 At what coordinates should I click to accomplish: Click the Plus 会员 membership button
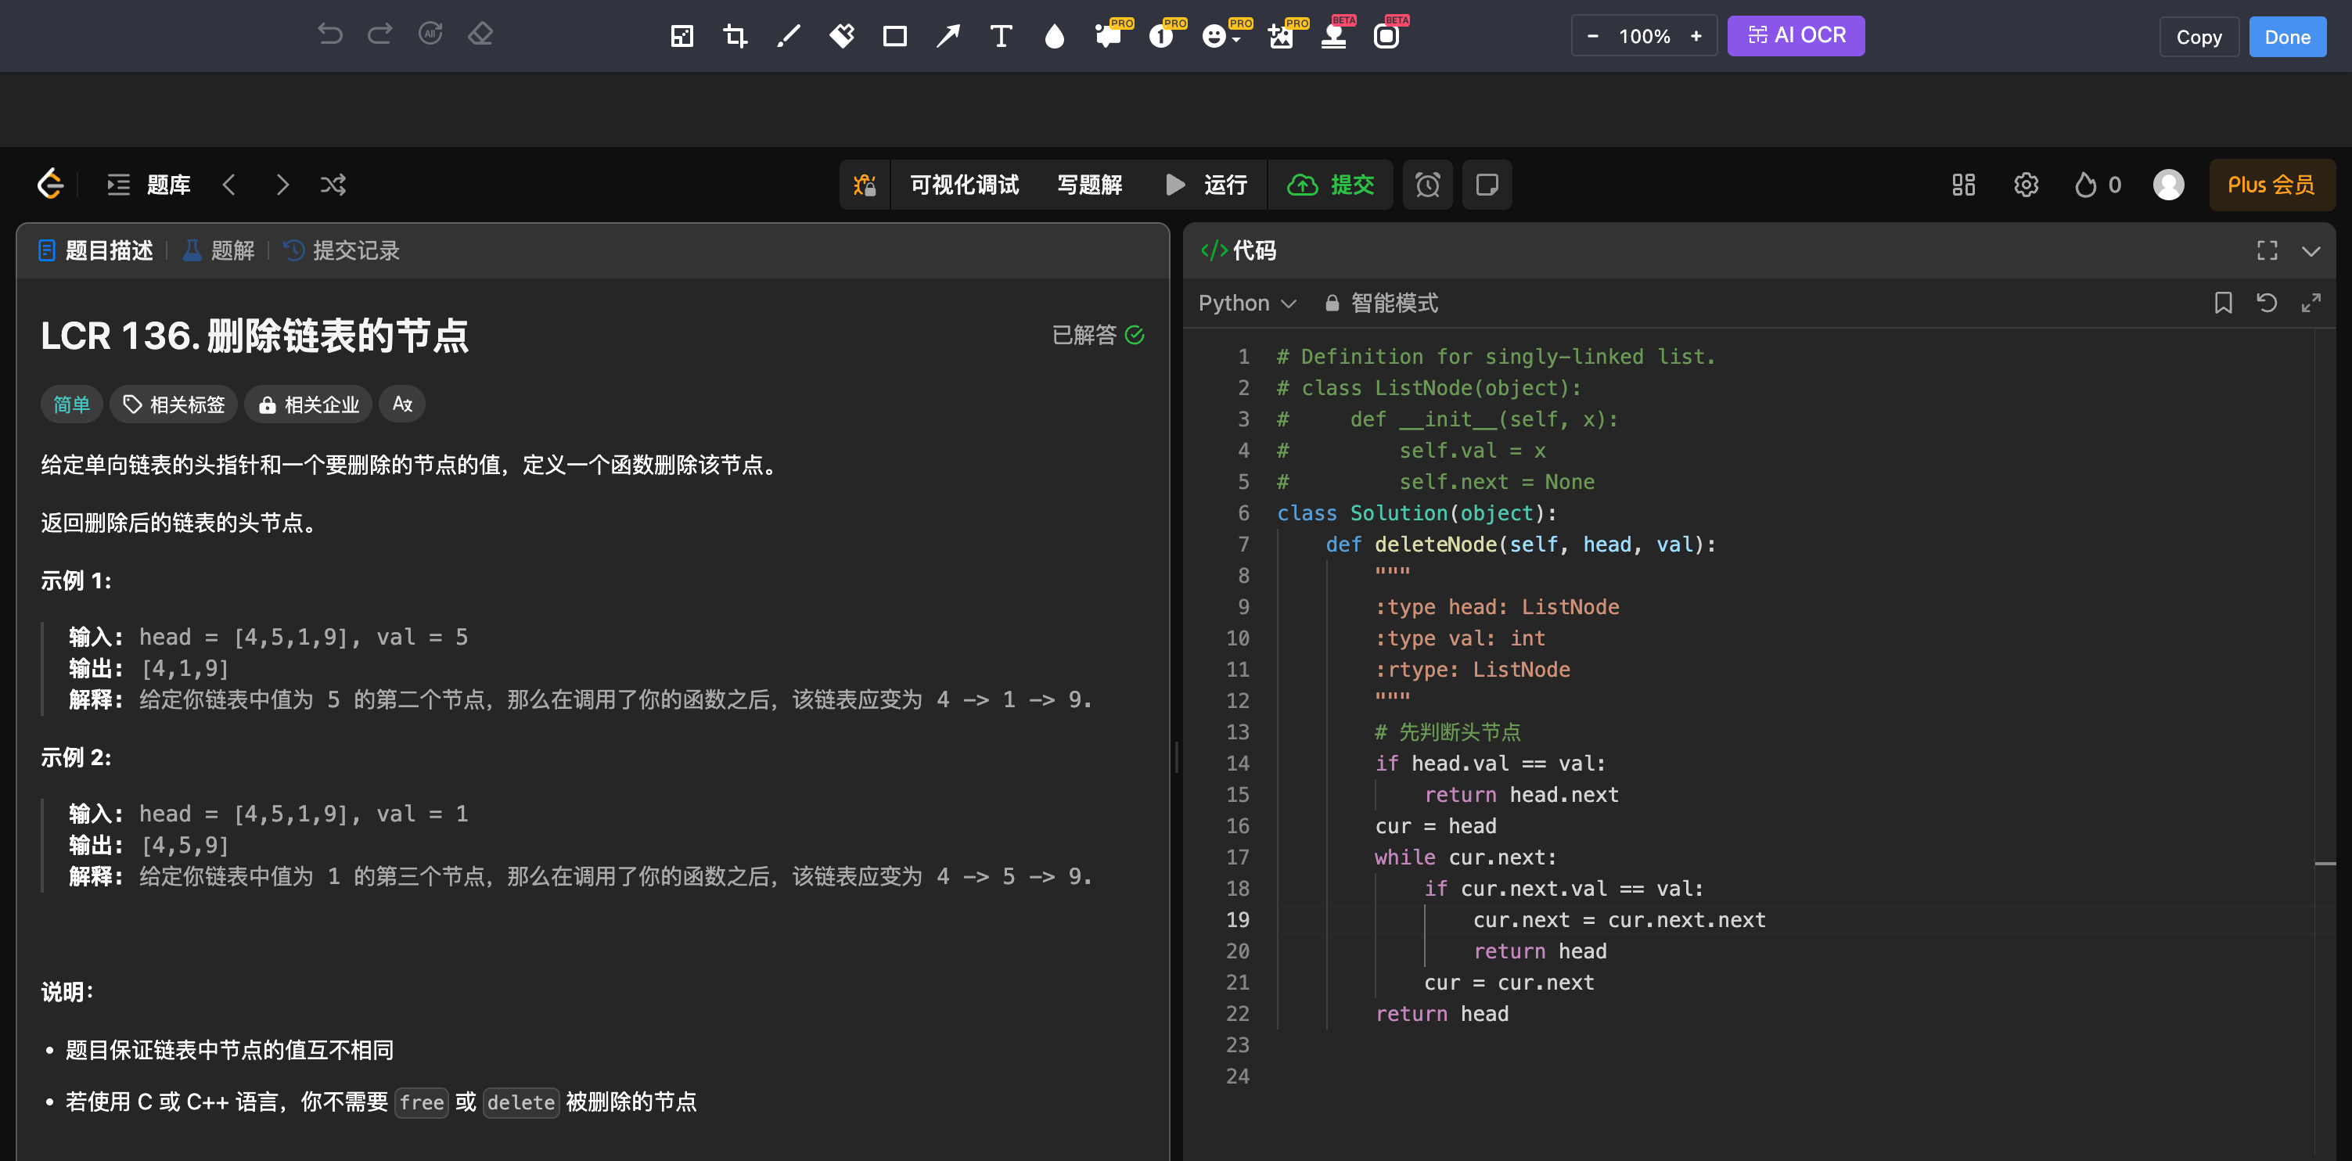[x=2271, y=185]
